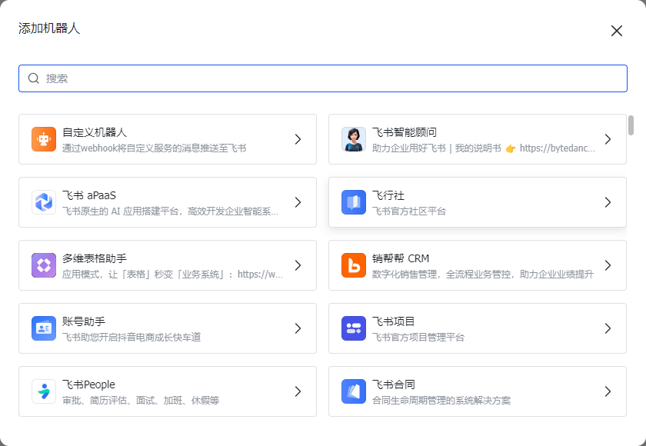Click the 飞书项目 purple icon
This screenshot has height=446, width=646.
354,328
